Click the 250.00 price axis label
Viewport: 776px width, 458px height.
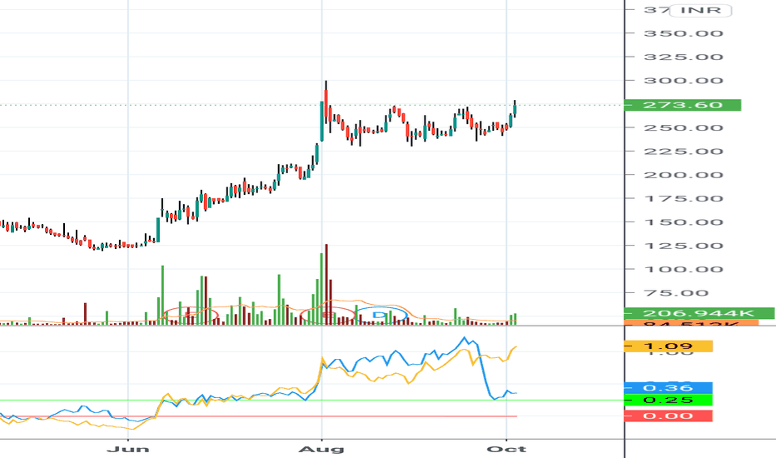[x=684, y=127]
